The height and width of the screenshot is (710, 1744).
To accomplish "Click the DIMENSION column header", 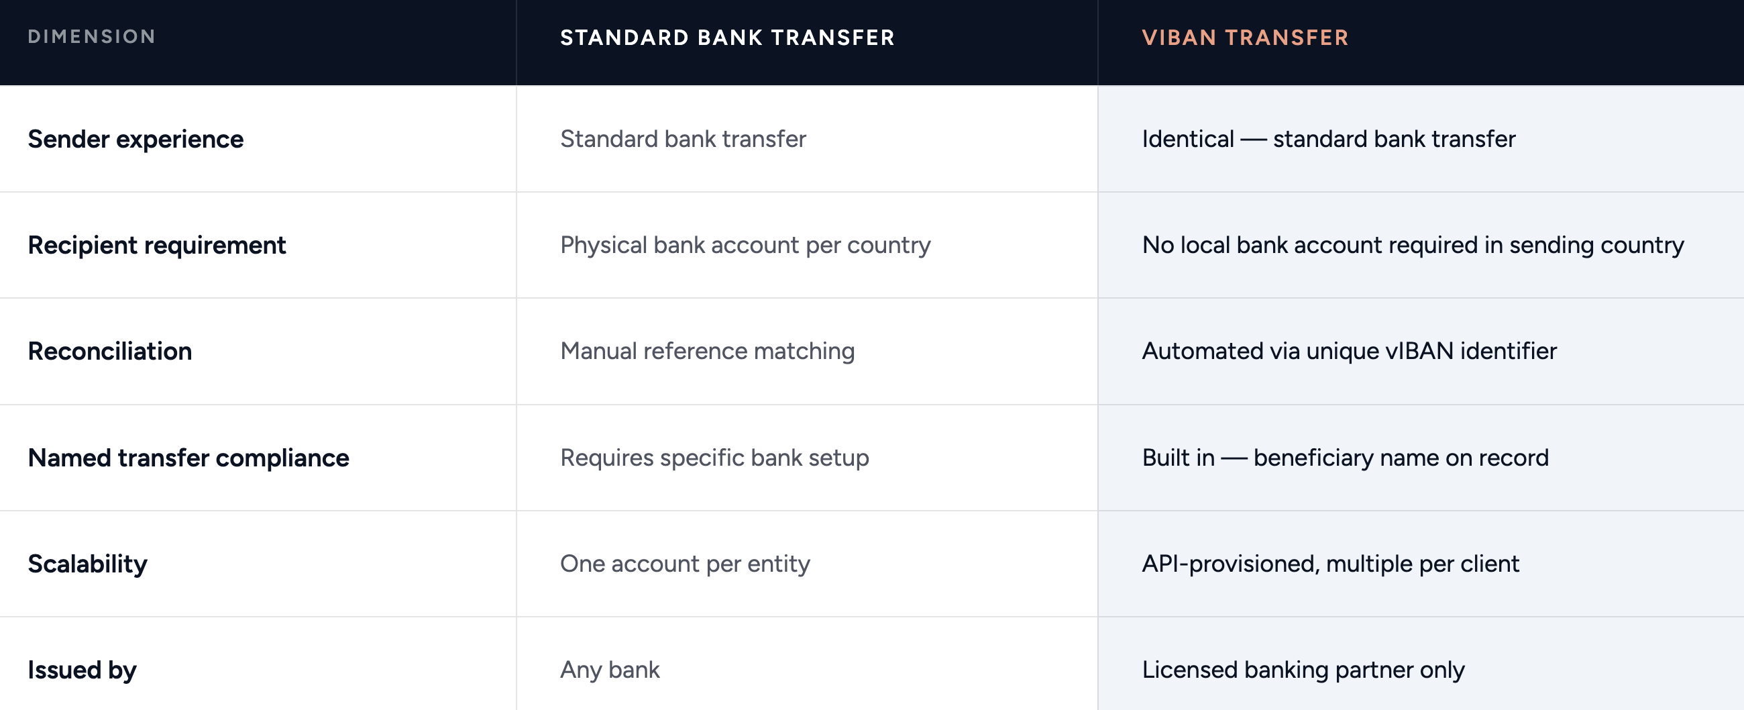I will pyautogui.click(x=91, y=37).
